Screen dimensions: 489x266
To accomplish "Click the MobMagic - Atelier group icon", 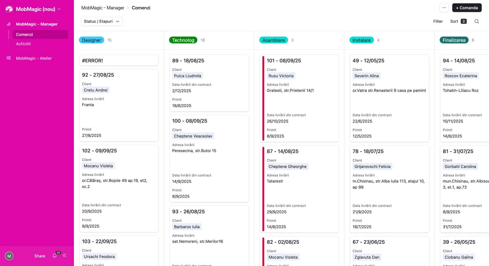I will pos(8,58).
